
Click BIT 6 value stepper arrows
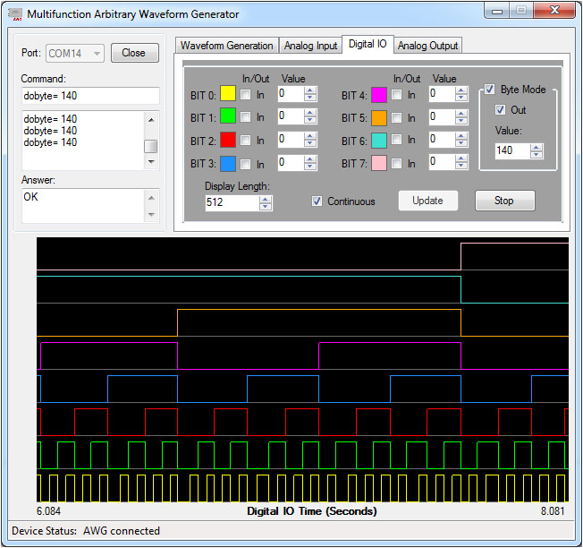[x=461, y=140]
